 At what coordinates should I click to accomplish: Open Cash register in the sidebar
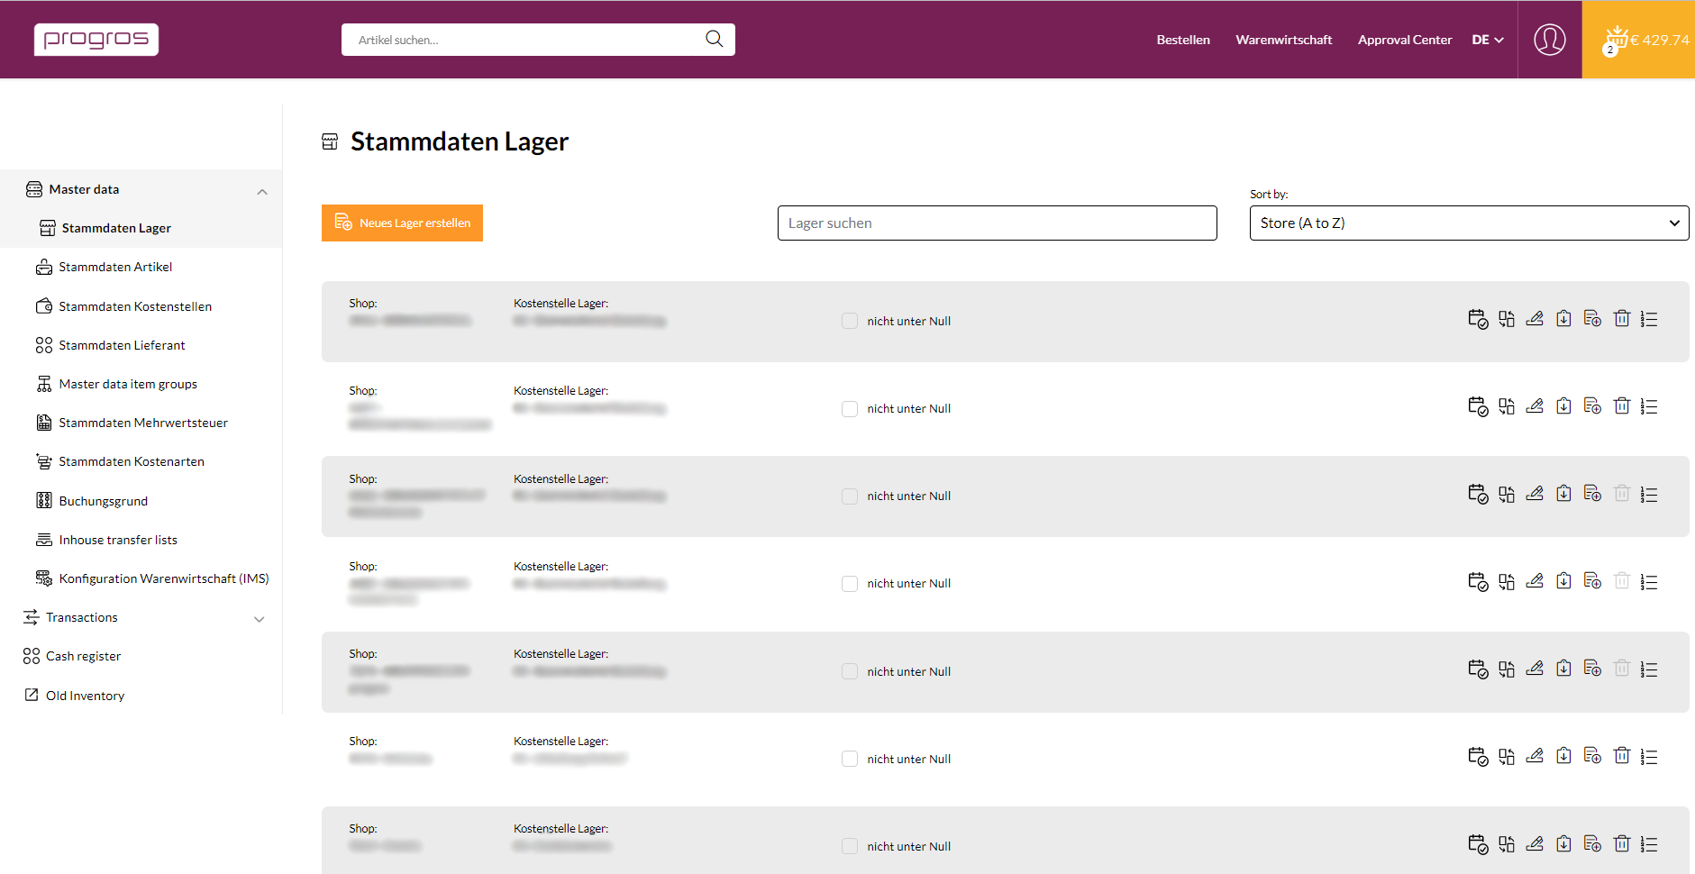[x=83, y=656]
